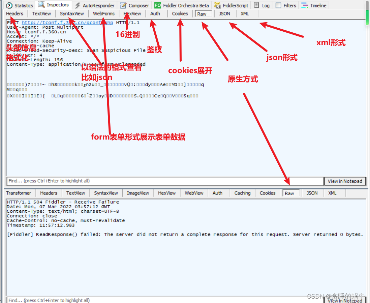Click the Content-Length: 156 header line

pyautogui.click(x=35, y=60)
